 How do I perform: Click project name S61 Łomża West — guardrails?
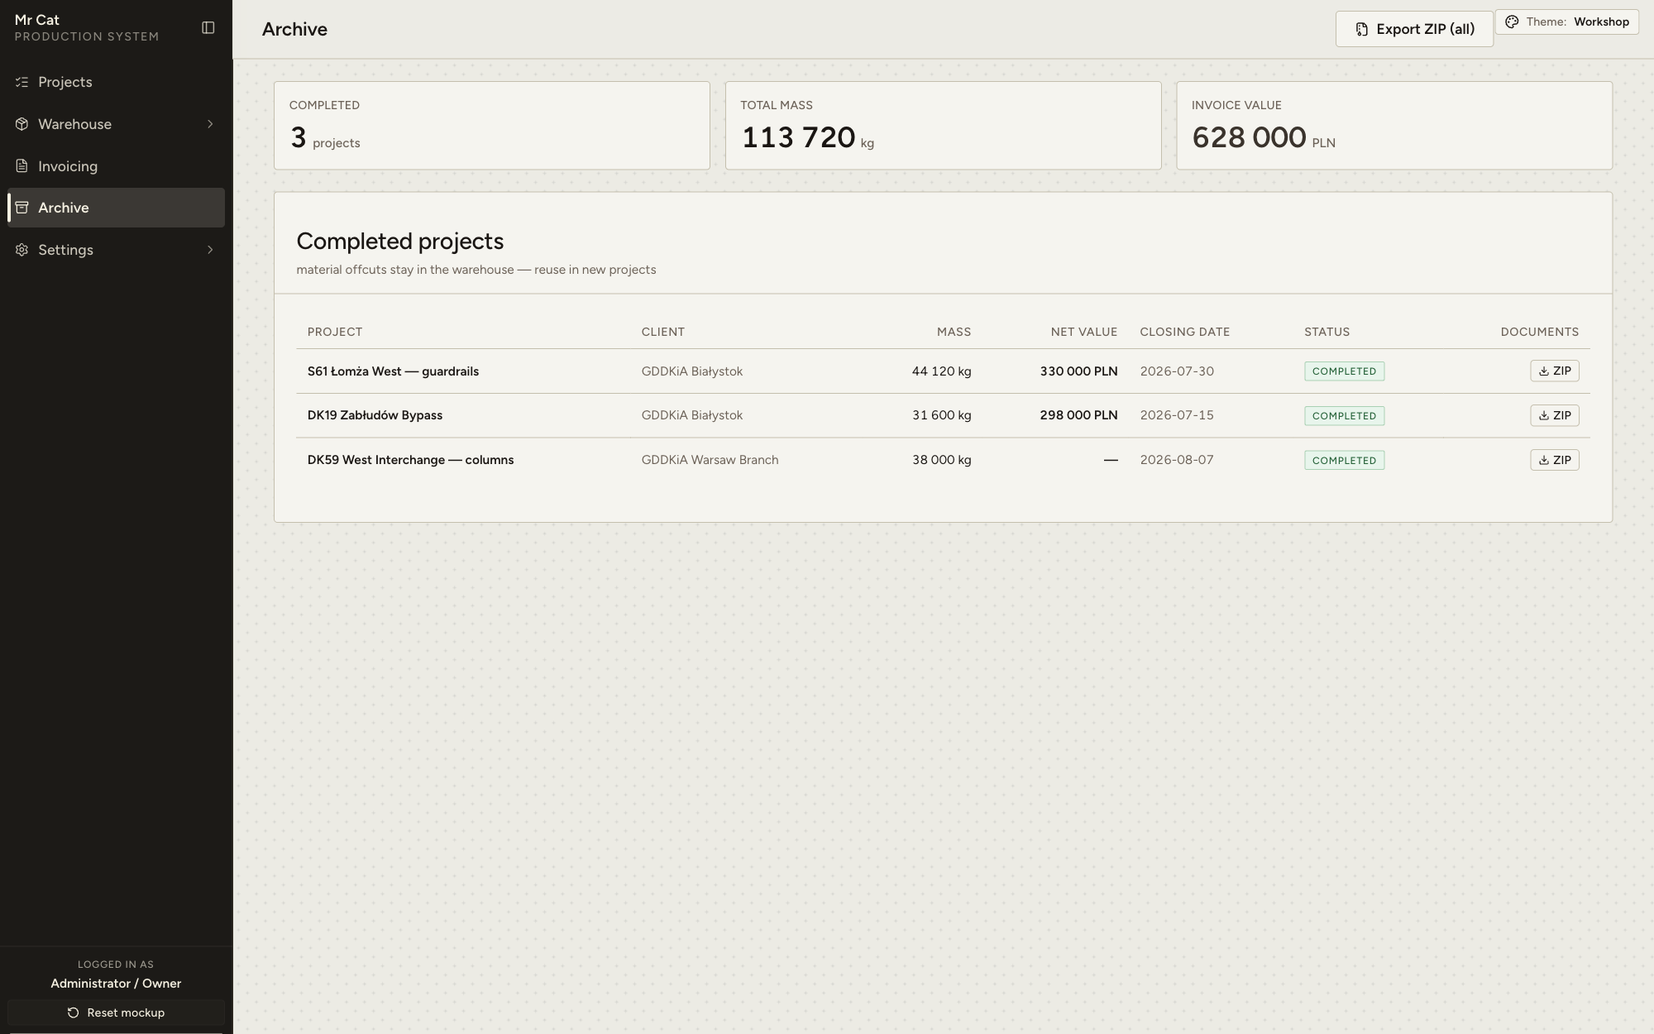[x=393, y=371]
